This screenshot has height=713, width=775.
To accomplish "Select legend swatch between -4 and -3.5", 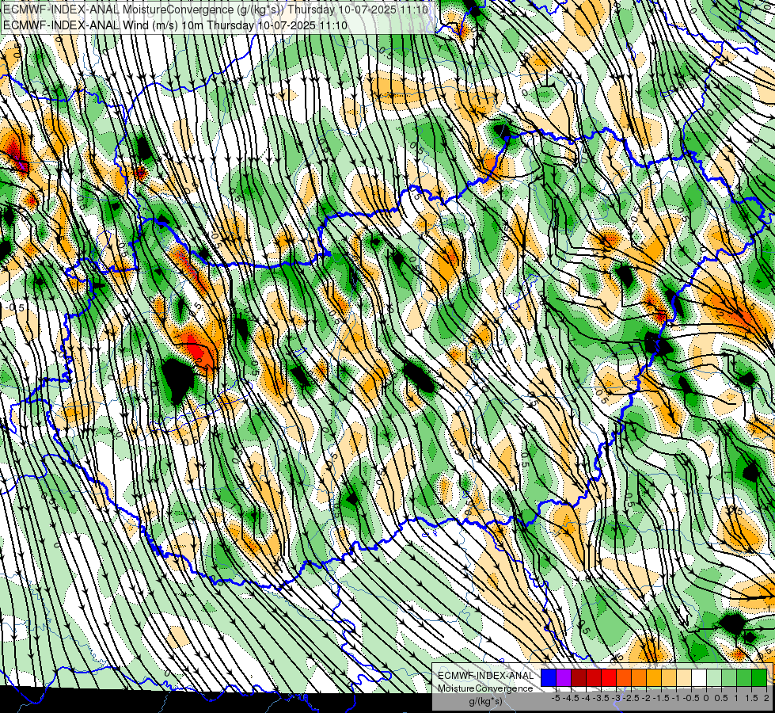I will tap(594, 677).
